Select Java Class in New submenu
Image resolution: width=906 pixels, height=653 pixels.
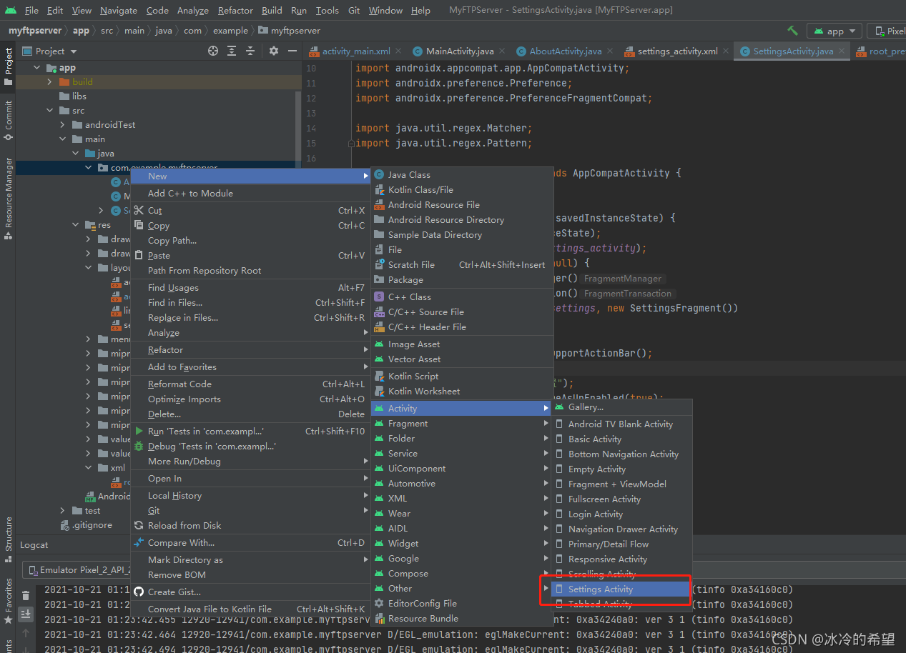(462, 174)
